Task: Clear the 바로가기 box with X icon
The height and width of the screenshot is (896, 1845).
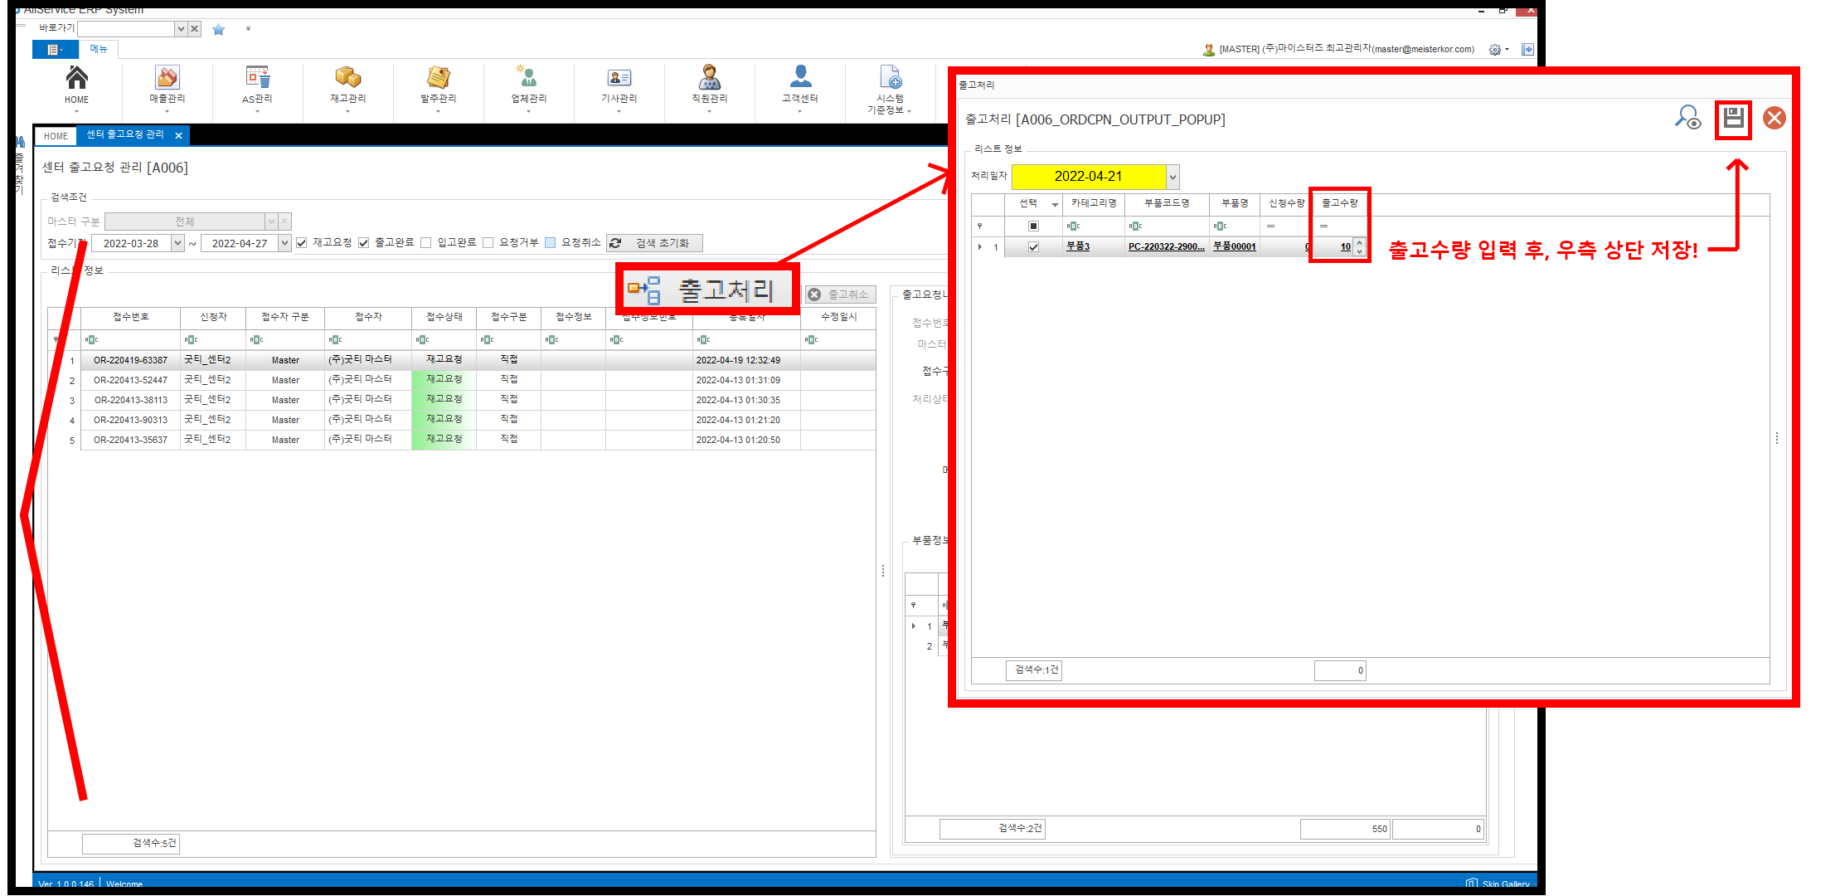Action: [x=194, y=29]
